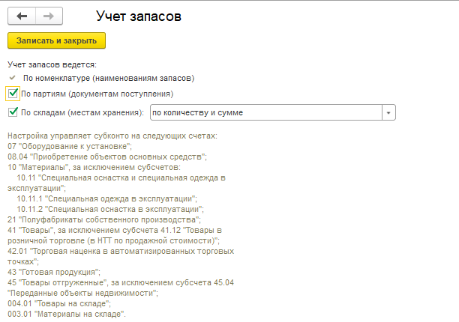Image resolution: width=459 pixels, height=322 pixels.
Task: Click line 10.11.1 "Специальная одежда в эксплуатации"
Action: point(107,199)
